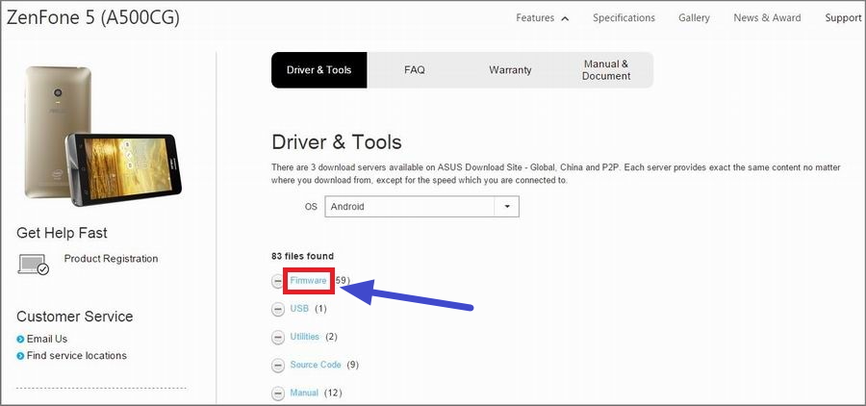
Task: Open the Support page
Action: 843,17
